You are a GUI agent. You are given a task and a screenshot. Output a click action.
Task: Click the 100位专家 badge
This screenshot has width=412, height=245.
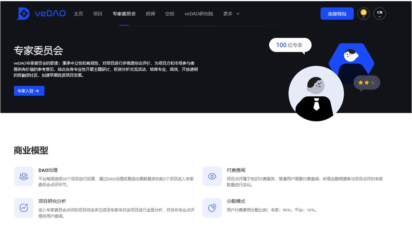pyautogui.click(x=290, y=45)
